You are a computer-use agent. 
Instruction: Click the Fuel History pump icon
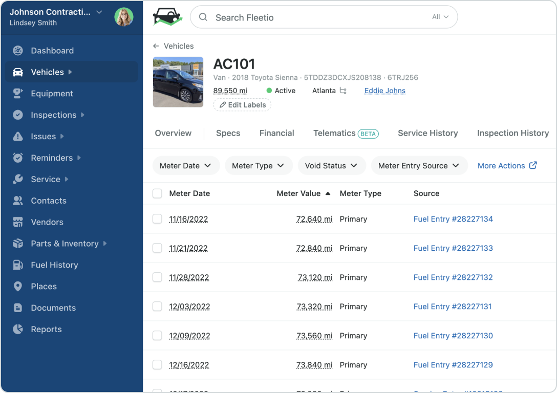(18, 265)
